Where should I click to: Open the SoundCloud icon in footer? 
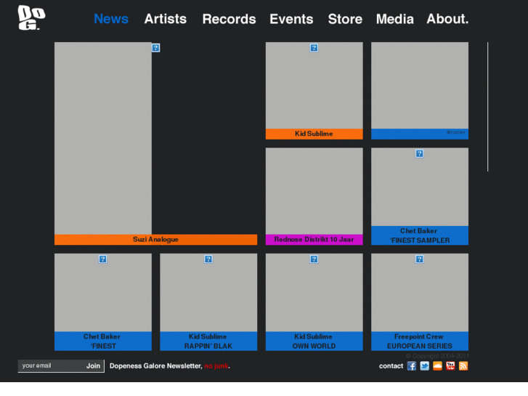click(437, 366)
